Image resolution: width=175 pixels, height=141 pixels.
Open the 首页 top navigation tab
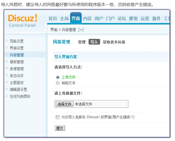point(53,18)
